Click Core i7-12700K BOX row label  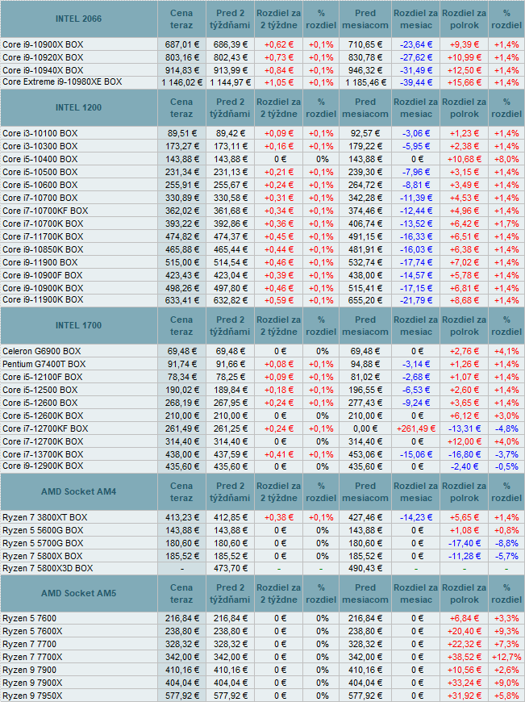43,442
